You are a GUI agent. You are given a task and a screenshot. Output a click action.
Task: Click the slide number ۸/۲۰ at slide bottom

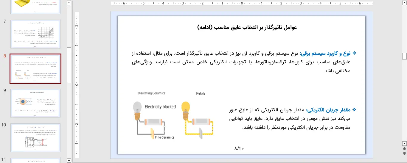click(239, 148)
